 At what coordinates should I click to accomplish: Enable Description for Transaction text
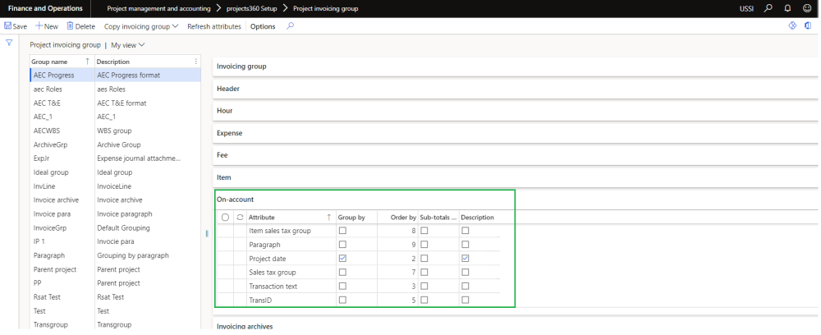pos(466,286)
